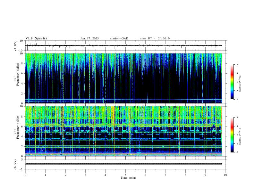
Task: Click the 'ch.3(V)' axis label
Action: pos(15,164)
